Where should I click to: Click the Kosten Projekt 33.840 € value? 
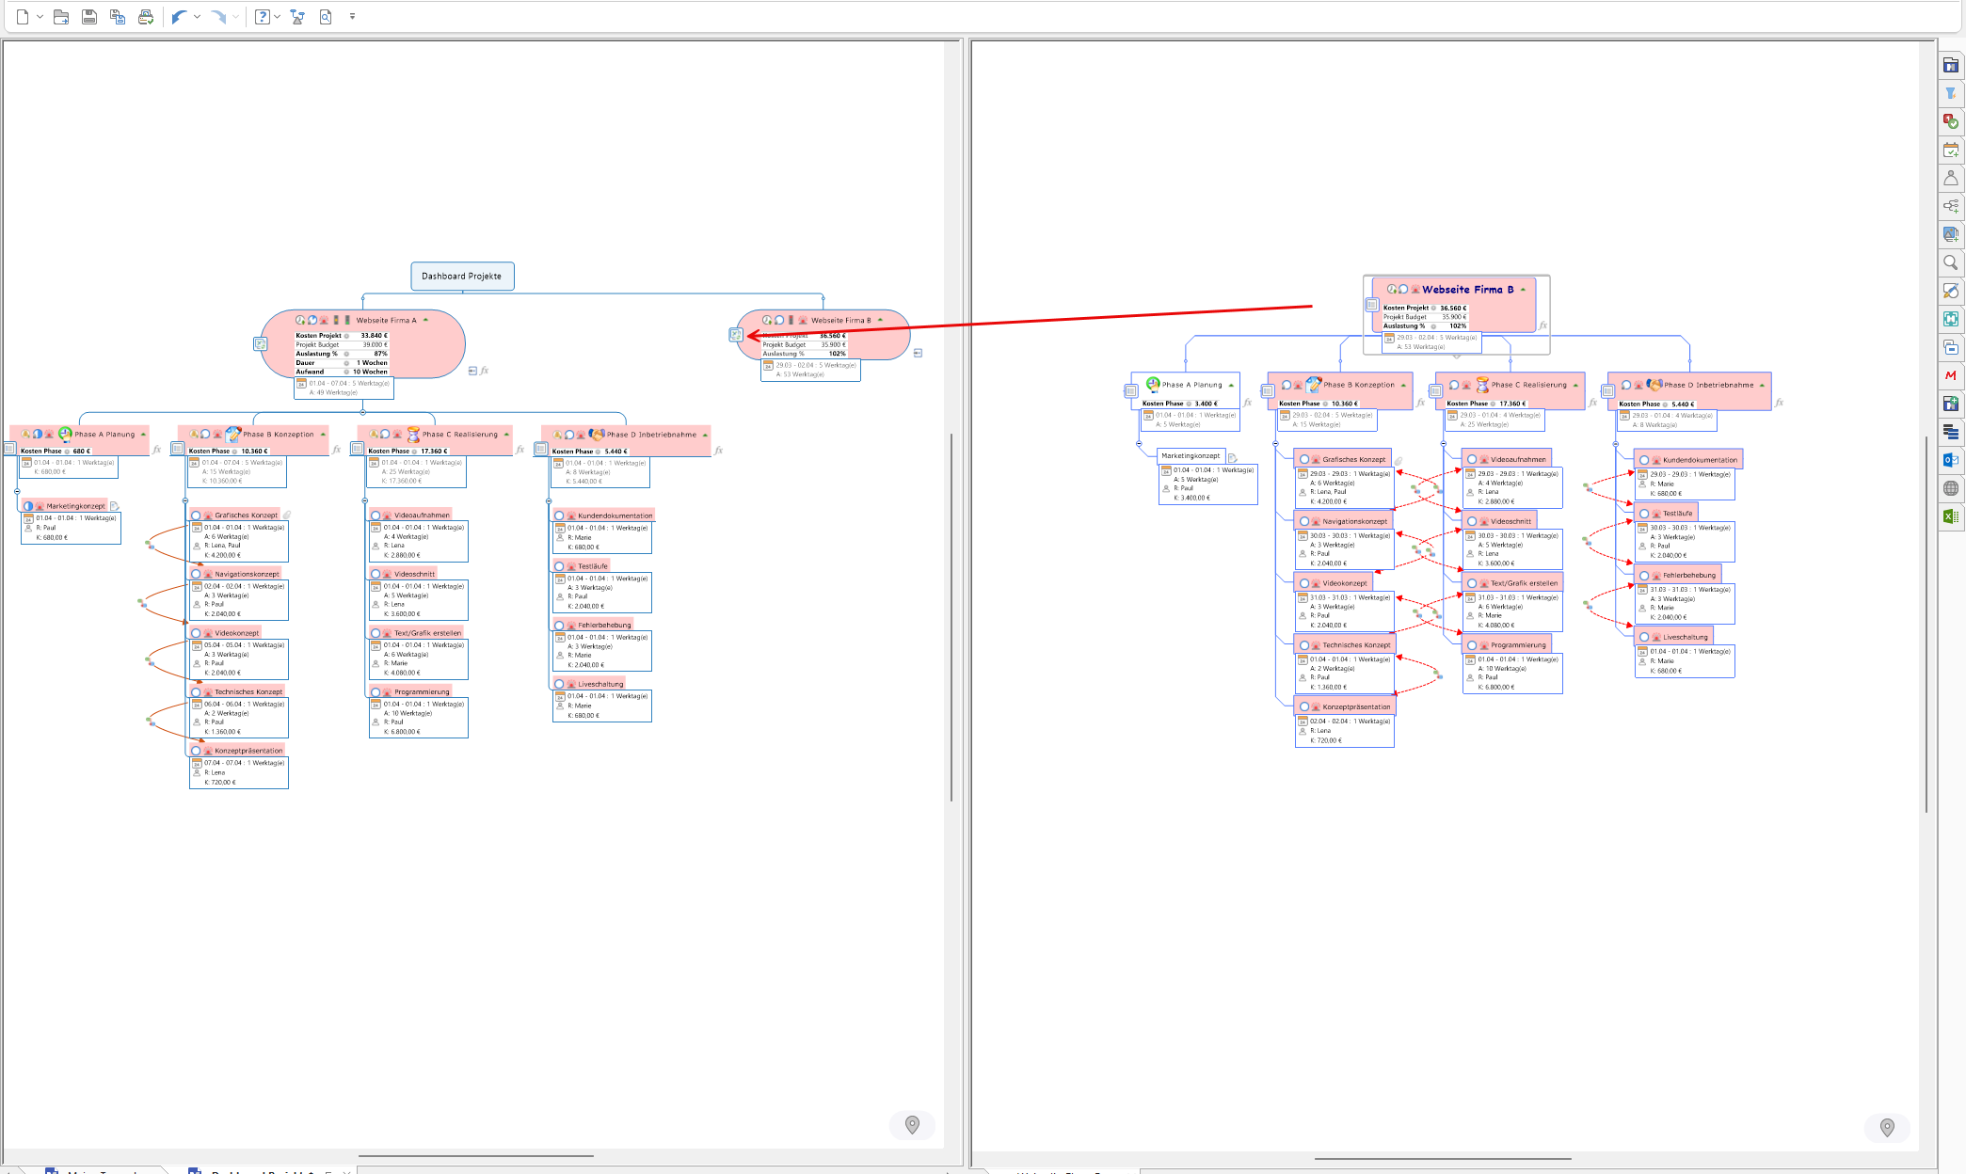point(374,336)
